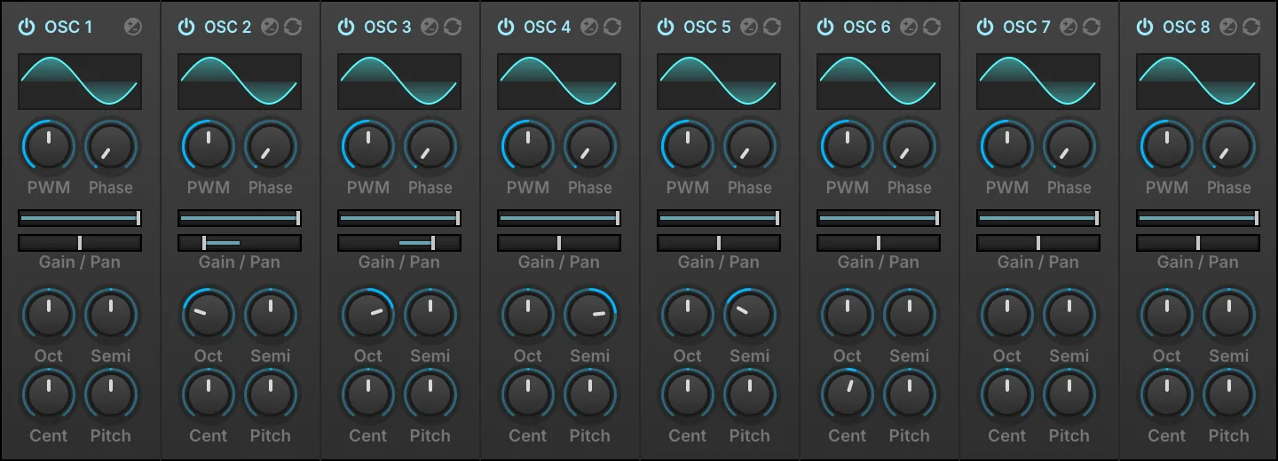The height and width of the screenshot is (461, 1278).
Task: Set the OSC 5 Pan slider
Action: click(x=719, y=243)
